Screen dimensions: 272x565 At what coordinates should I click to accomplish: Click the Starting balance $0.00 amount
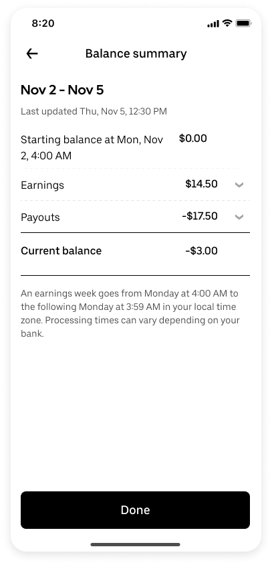coord(193,139)
